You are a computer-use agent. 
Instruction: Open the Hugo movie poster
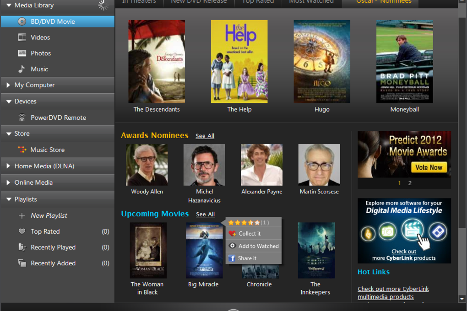click(322, 61)
